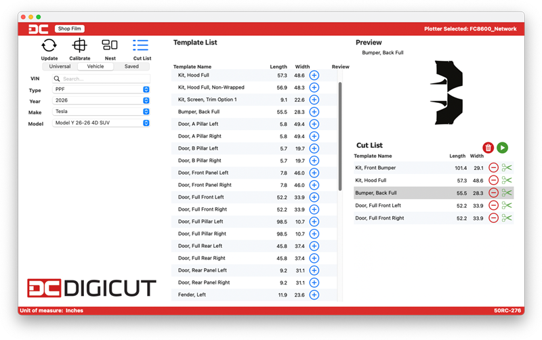Add Door, B Pillar Left template
542x340 pixels.
tap(314, 148)
